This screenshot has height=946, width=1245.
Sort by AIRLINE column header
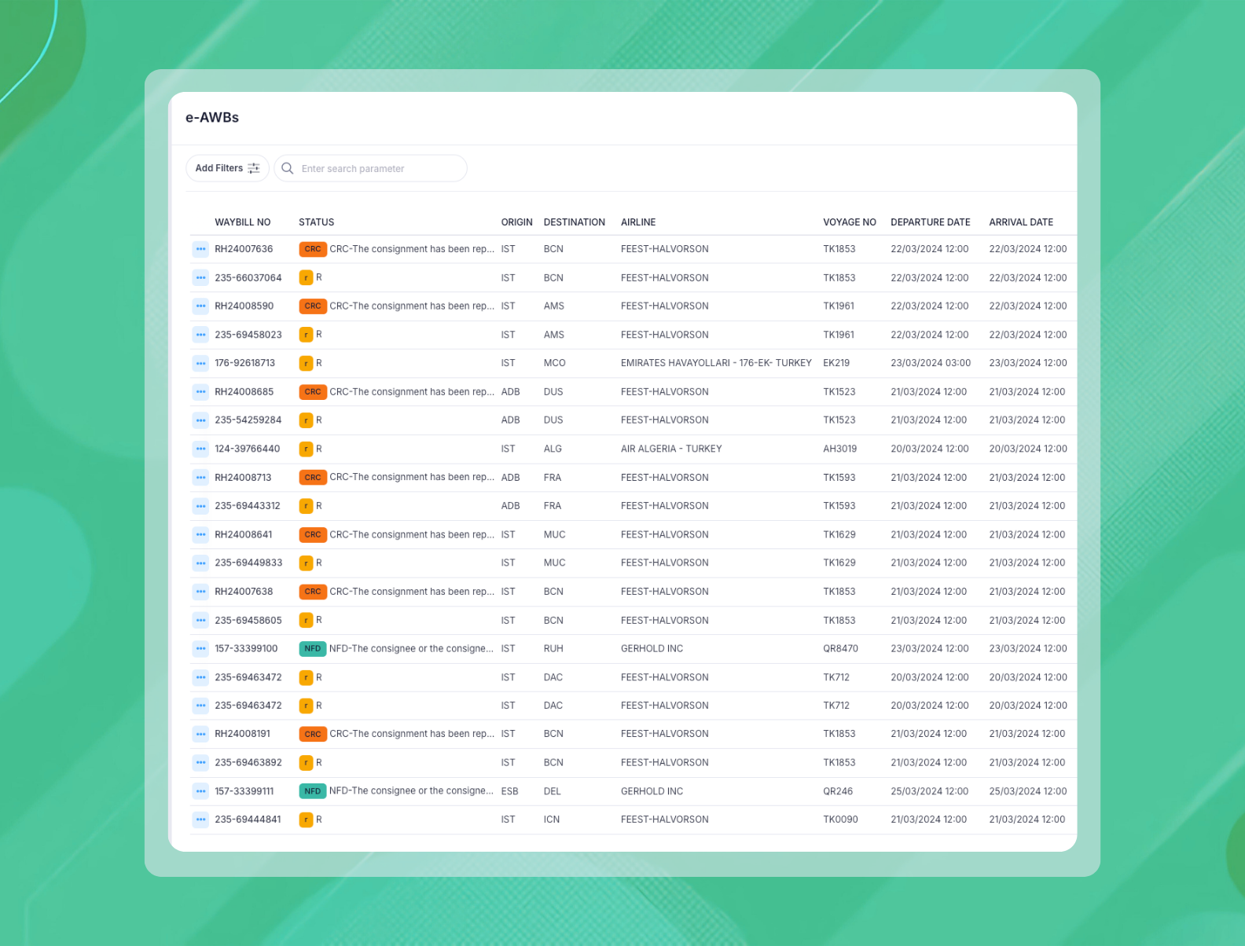click(x=638, y=222)
